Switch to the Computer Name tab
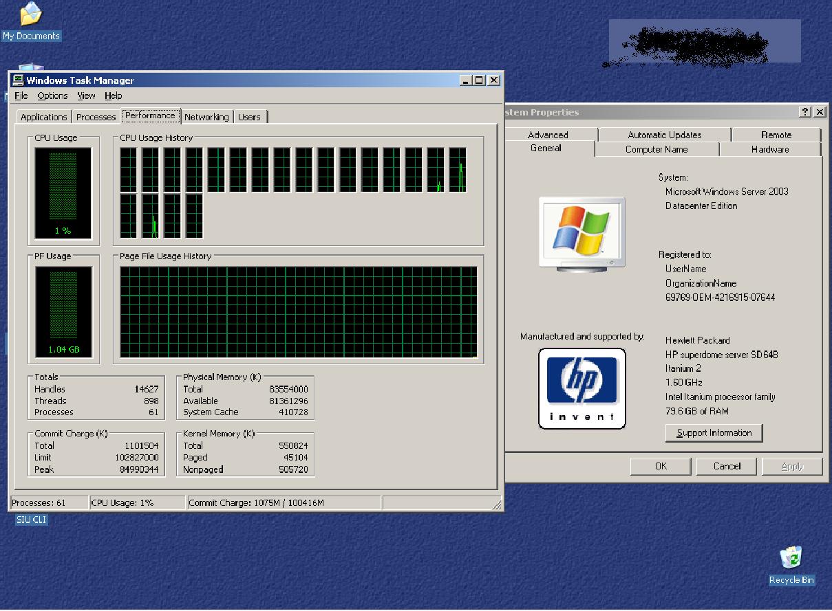Image resolution: width=832 pixels, height=611 pixels. point(657,149)
